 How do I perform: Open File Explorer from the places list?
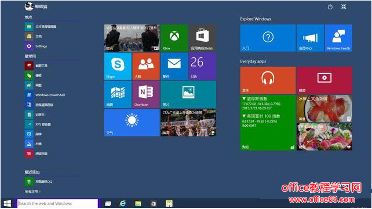(41, 27)
